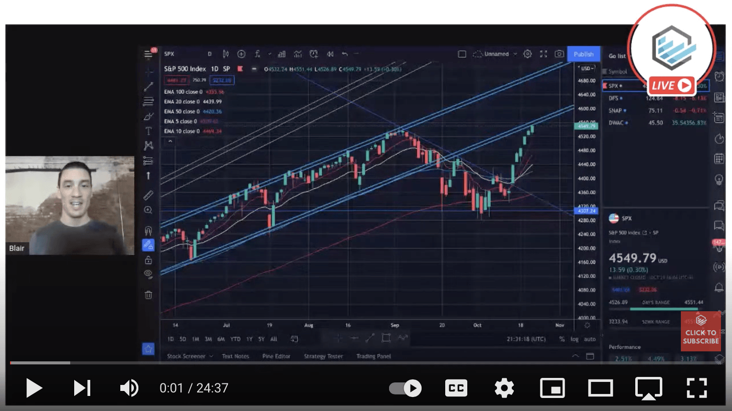This screenshot has height=411, width=732.
Task: Open the Pine Editor tab
Action: pos(276,356)
